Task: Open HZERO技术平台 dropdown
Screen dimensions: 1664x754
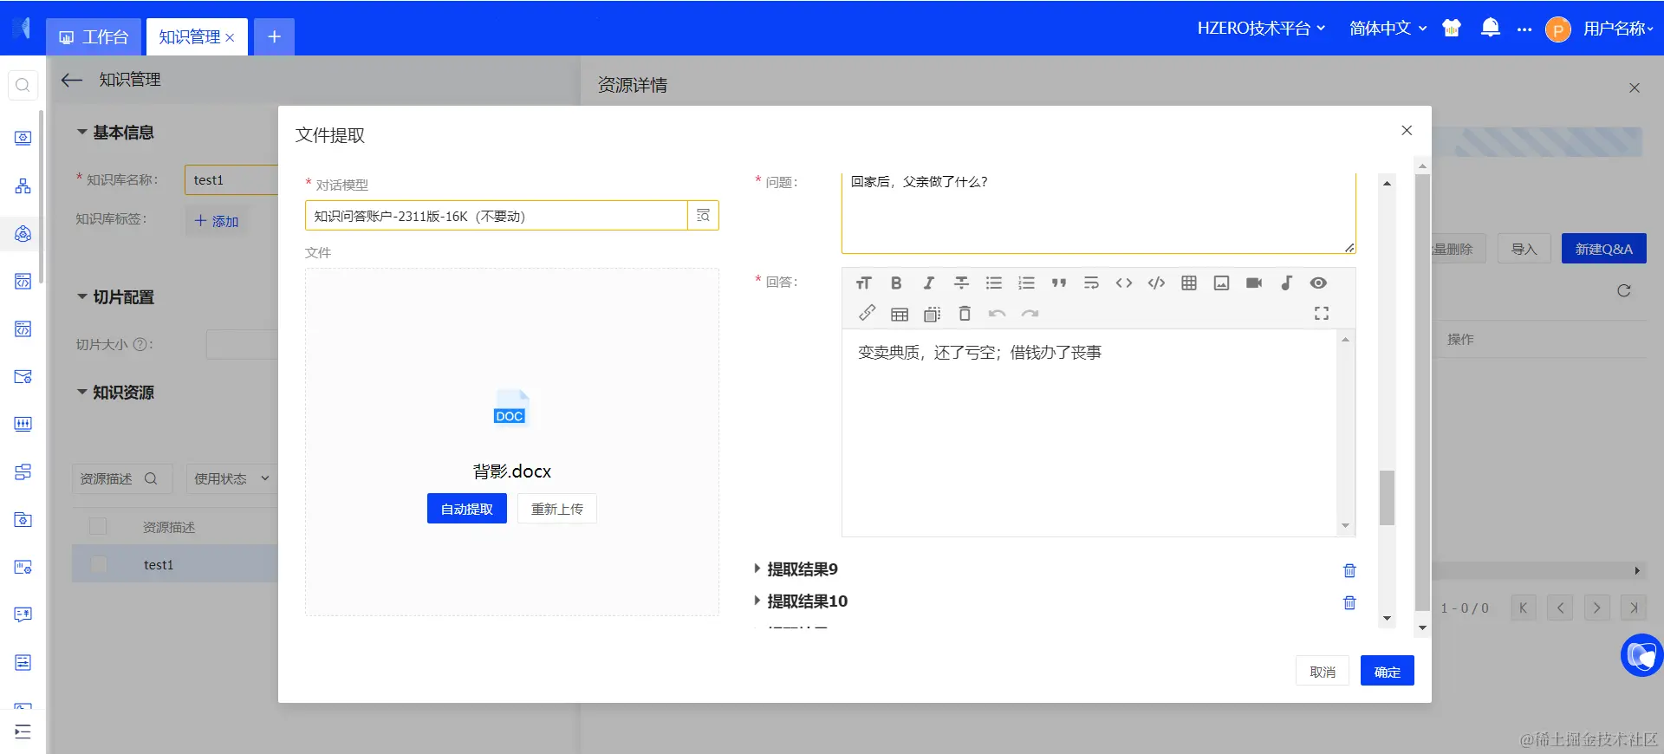Action: 1261,28
